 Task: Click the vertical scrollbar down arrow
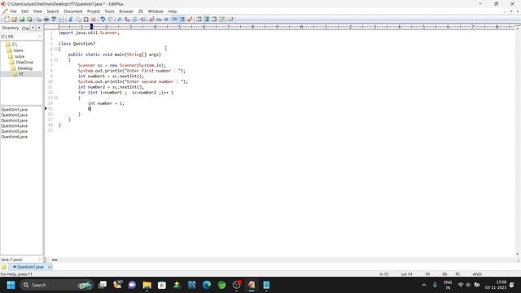point(518,254)
